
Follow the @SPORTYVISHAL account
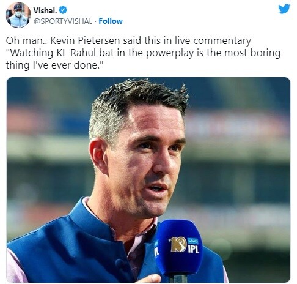[111, 21]
